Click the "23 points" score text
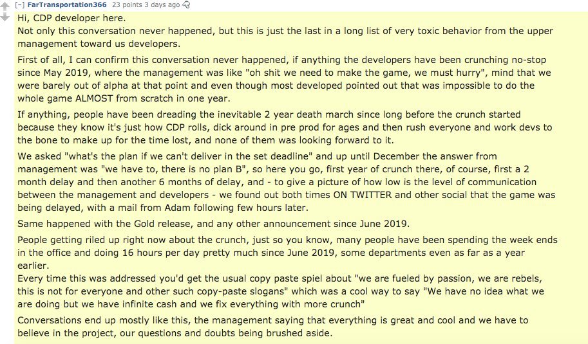 pos(127,5)
